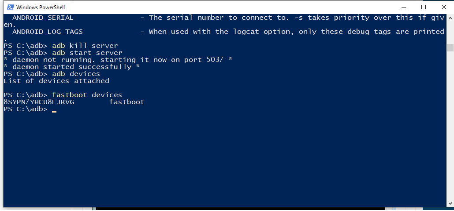
Task: Click the scrollbar track below the thumb
Action: coord(450,132)
